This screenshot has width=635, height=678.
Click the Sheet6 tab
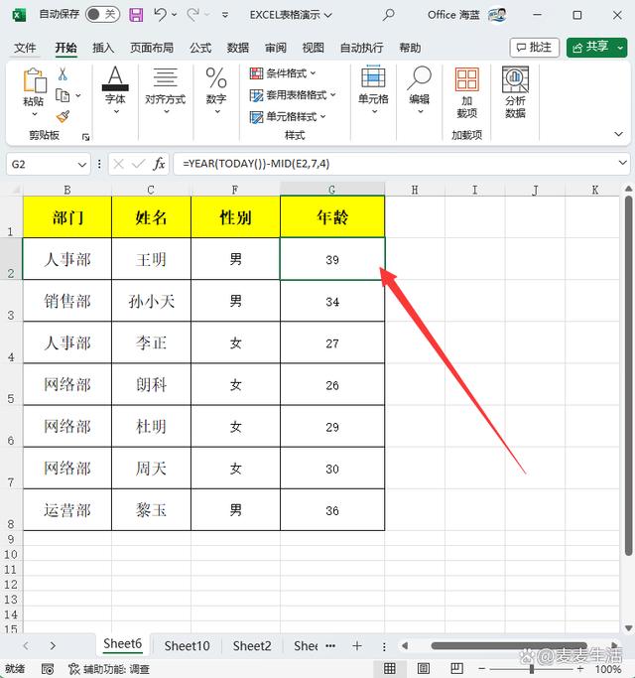click(x=122, y=644)
